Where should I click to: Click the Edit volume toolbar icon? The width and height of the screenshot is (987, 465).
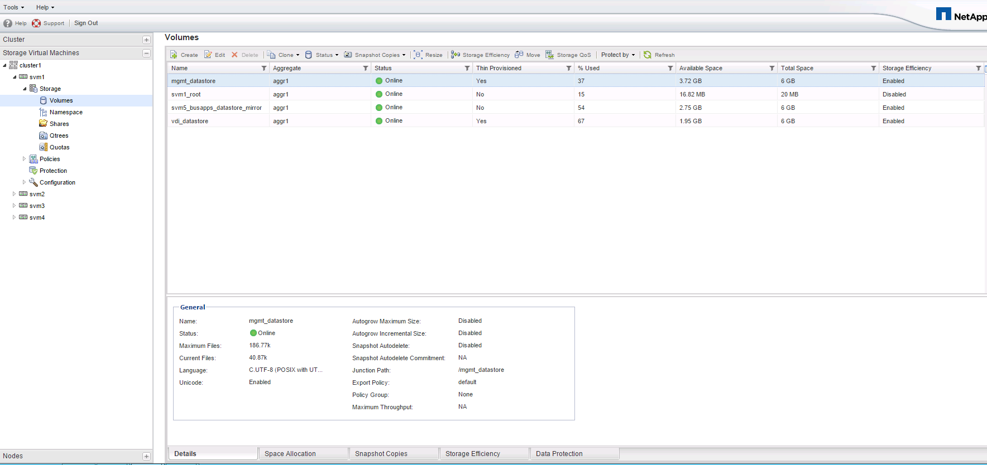(208, 55)
